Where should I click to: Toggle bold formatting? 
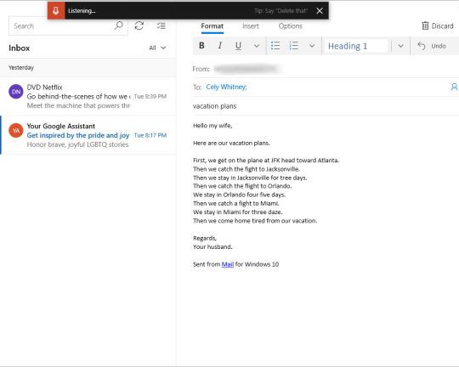coord(201,46)
